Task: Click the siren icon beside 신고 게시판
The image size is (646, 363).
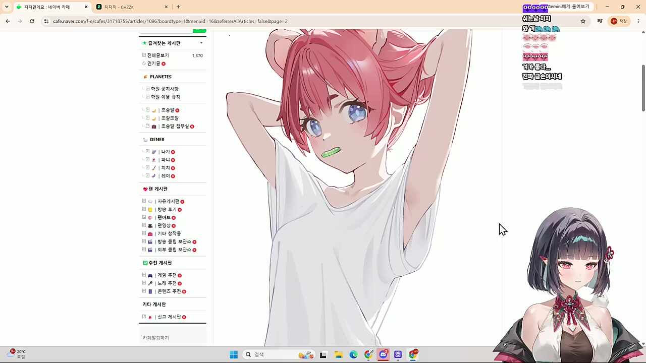Action: (150, 317)
